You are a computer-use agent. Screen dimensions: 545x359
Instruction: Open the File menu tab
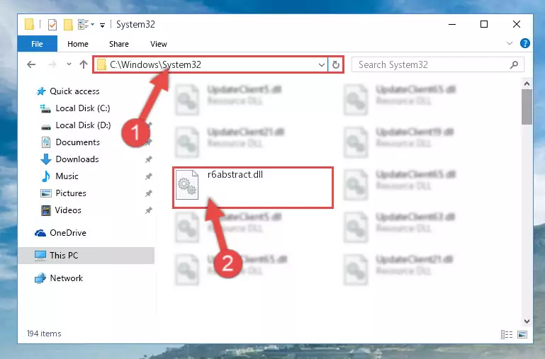pyautogui.click(x=37, y=44)
